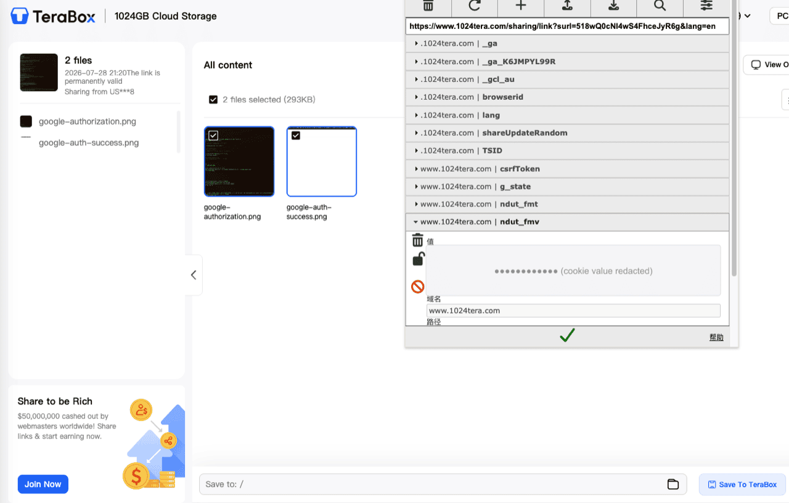Toggle the unlocked padlock icon for ndut_fmv
Viewport: 789px width, 503px height.
click(418, 259)
